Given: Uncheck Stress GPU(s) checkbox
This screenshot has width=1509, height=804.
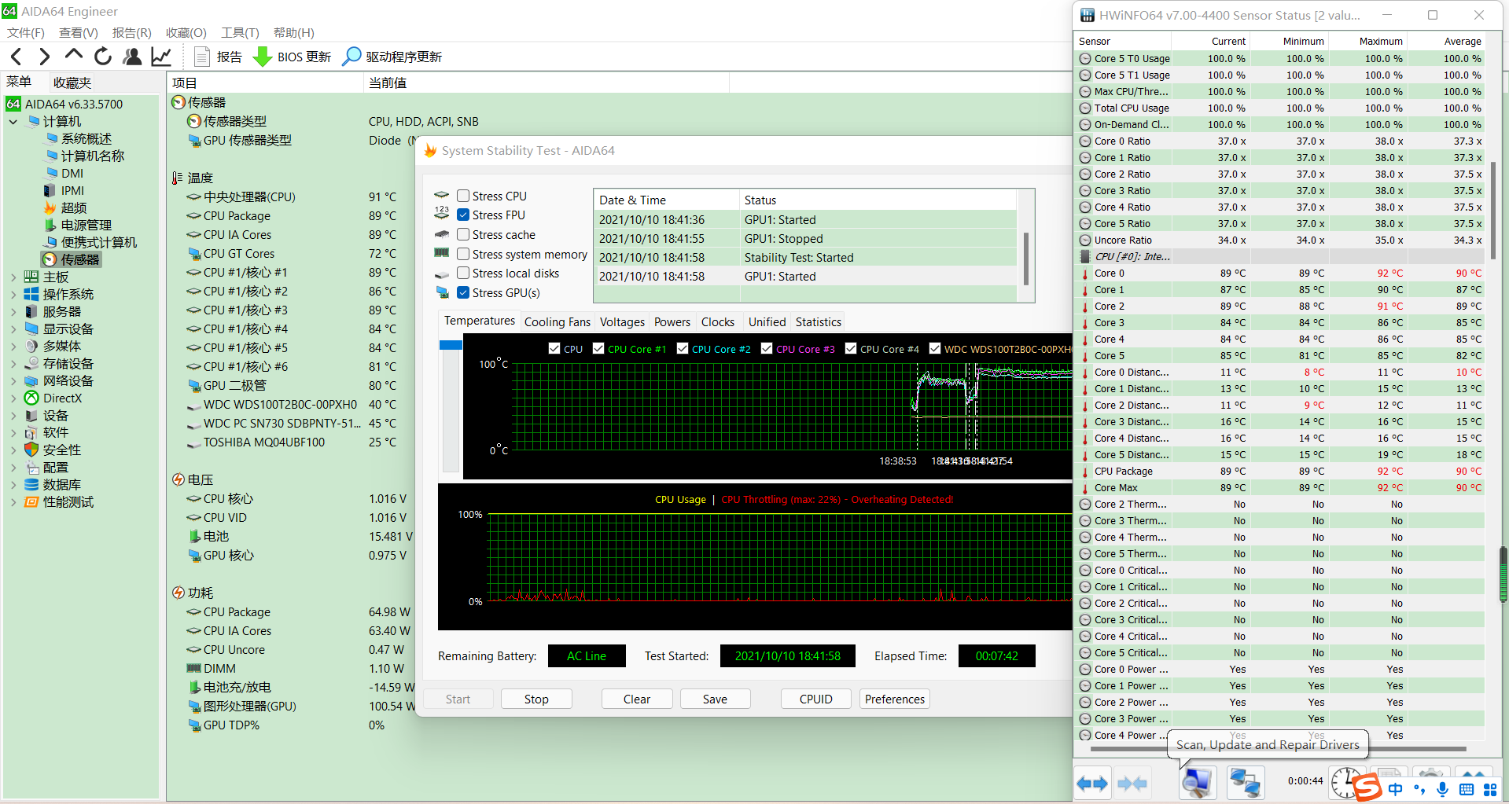Looking at the screenshot, I should pyautogui.click(x=463, y=292).
